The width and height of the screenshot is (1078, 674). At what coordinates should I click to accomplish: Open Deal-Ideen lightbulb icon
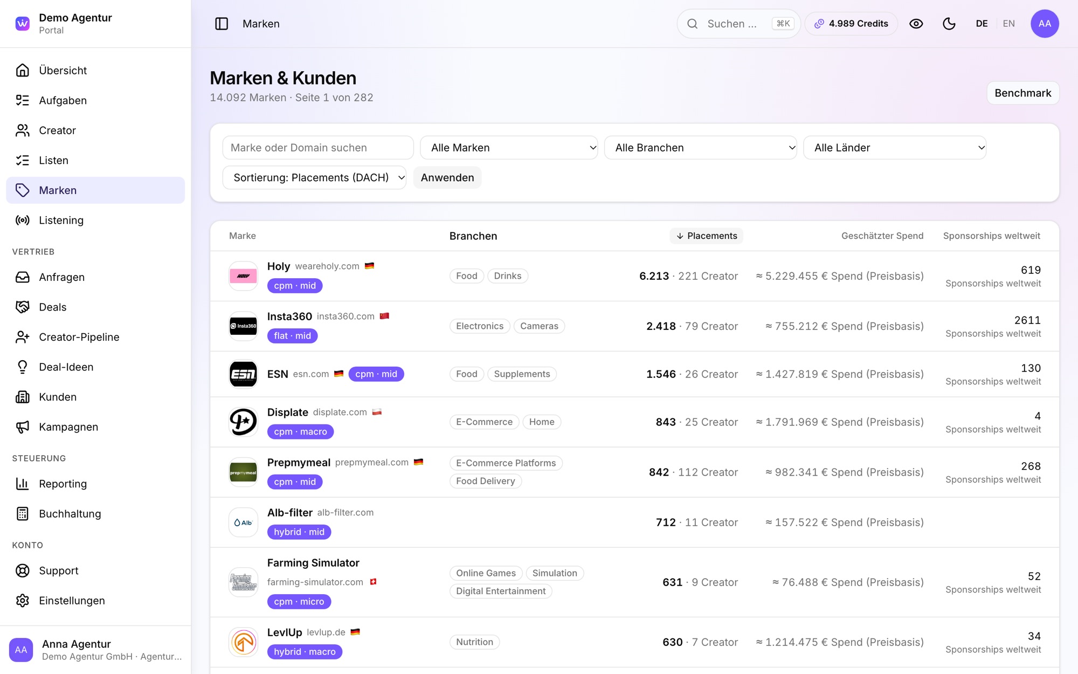(x=22, y=367)
